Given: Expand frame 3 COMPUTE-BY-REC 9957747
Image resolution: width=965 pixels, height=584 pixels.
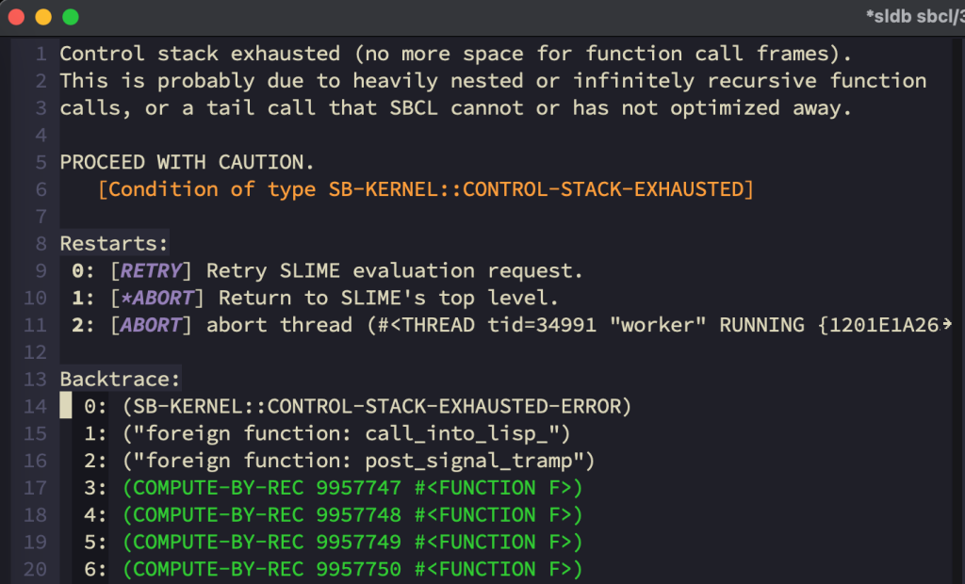Looking at the screenshot, I should (x=352, y=487).
